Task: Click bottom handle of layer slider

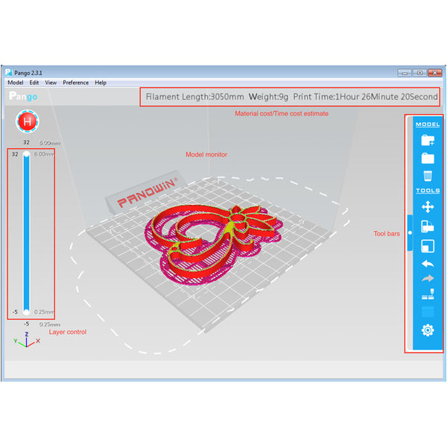Action: 27,311
